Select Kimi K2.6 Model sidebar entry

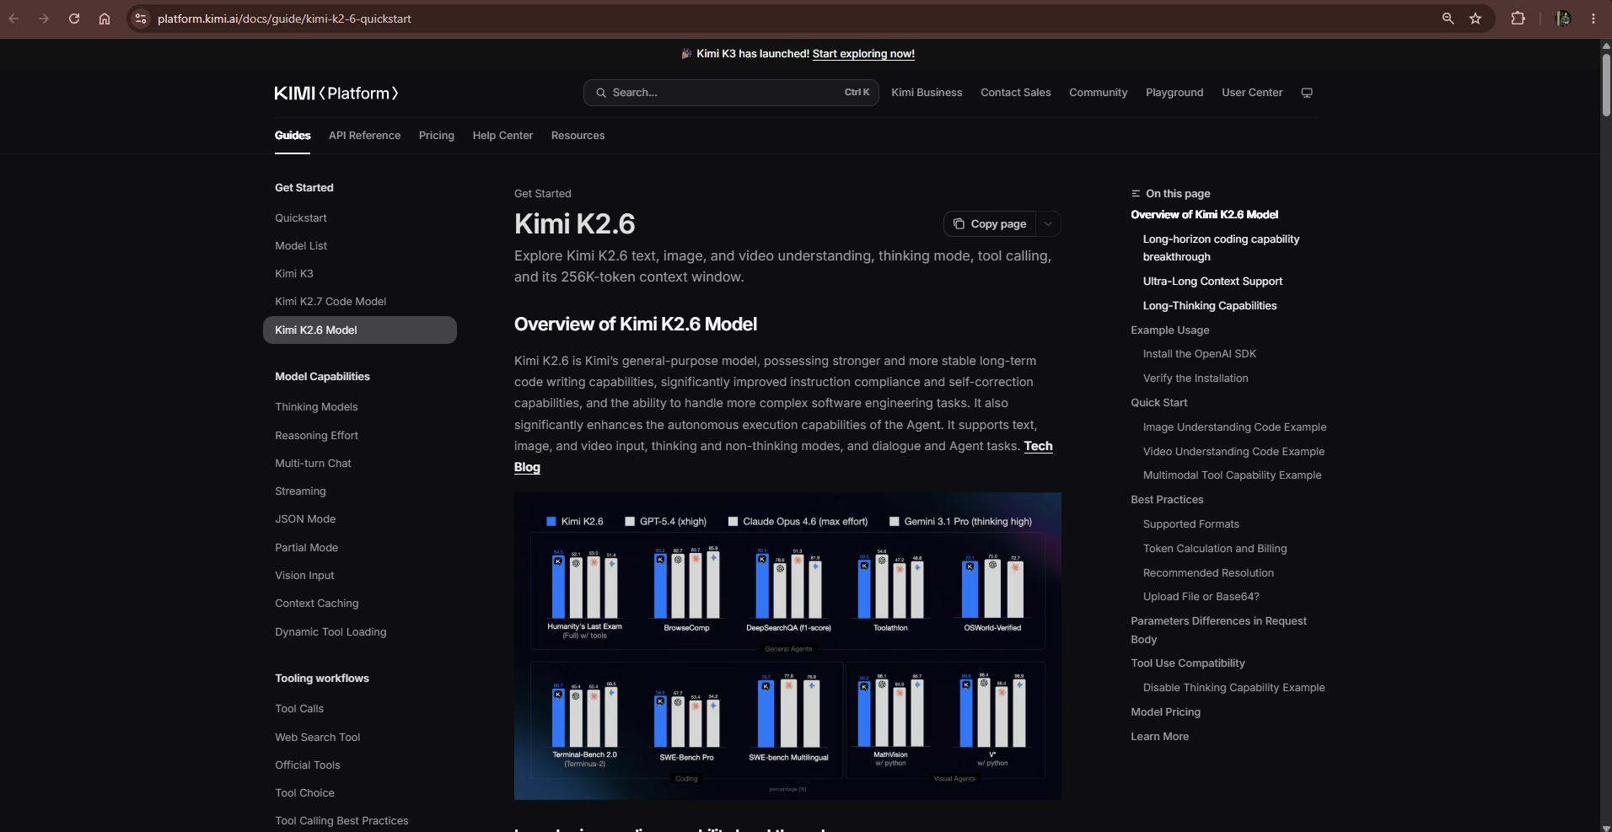coord(360,330)
